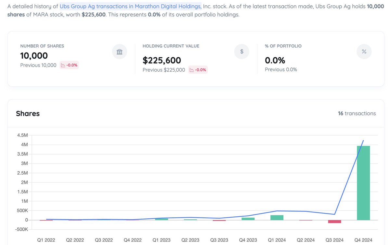The width and height of the screenshot is (390, 245).
Task: Click the 2M y-axis label
Action: coord(24,182)
